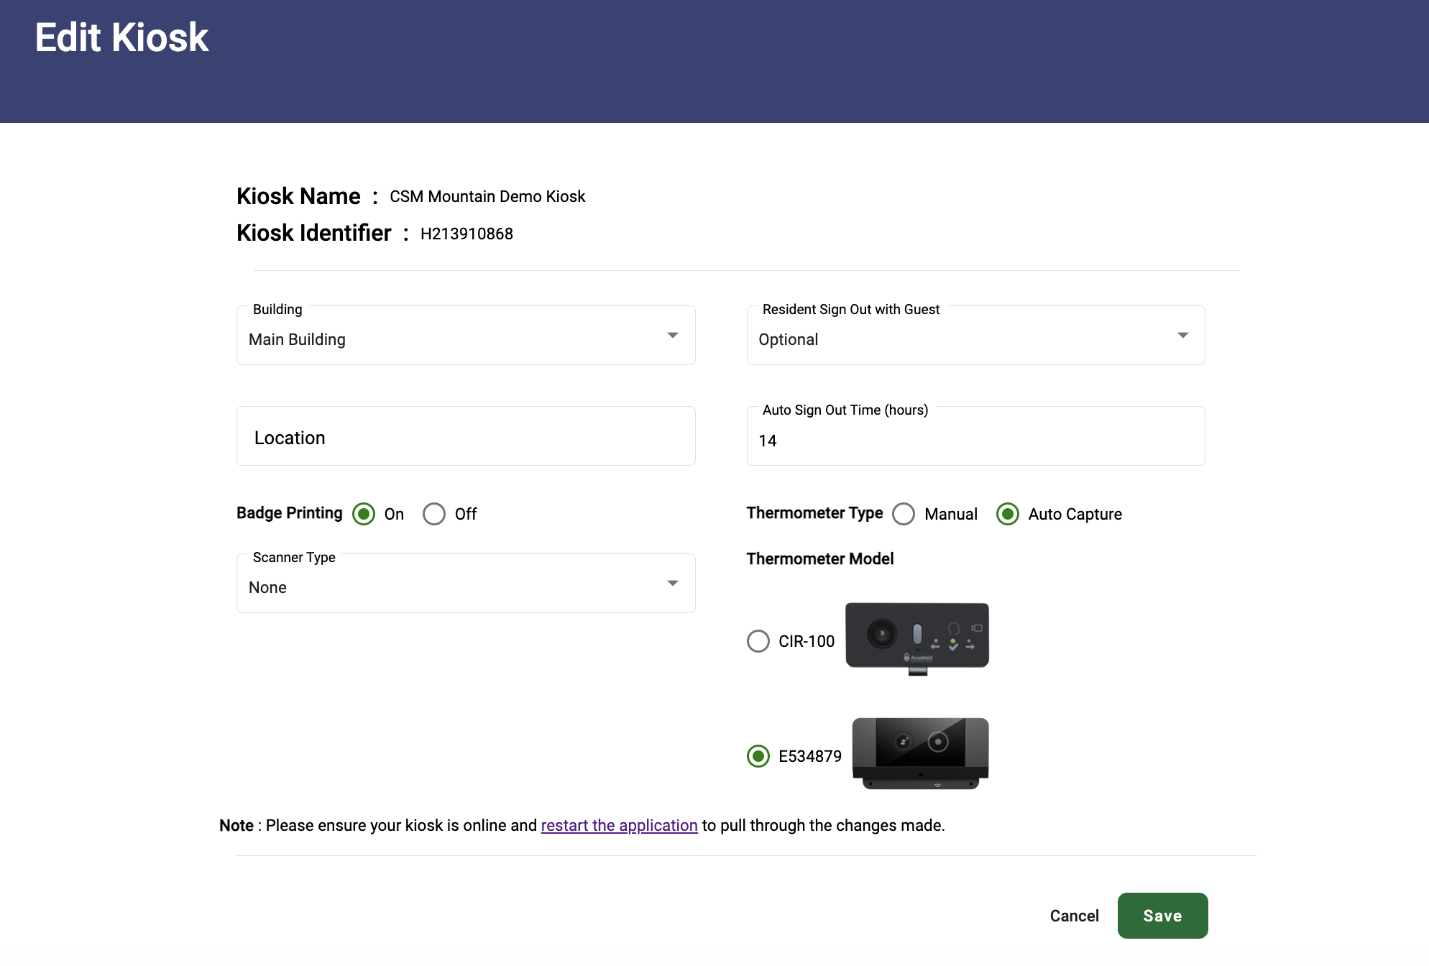This screenshot has width=1429, height=966.
Task: Click the Scanner Type dropdown chevron arrow
Action: click(x=673, y=583)
